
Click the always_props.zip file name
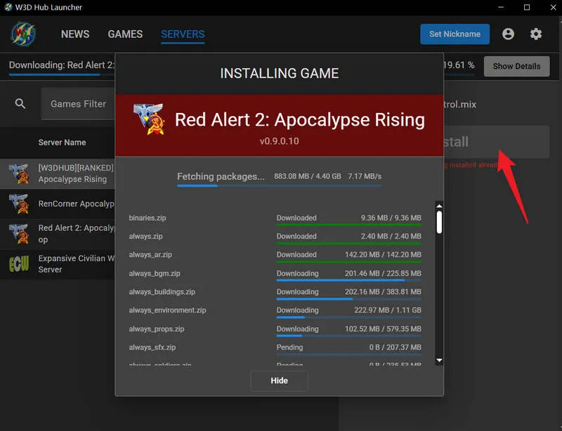[156, 329]
